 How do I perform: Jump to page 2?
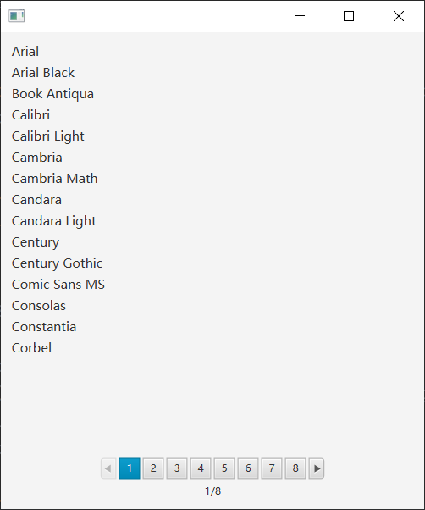pyautogui.click(x=153, y=468)
